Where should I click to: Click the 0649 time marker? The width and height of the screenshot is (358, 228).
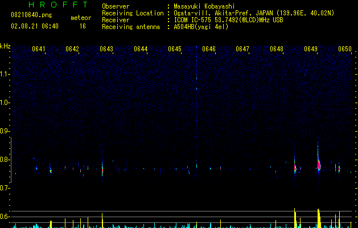311,49
